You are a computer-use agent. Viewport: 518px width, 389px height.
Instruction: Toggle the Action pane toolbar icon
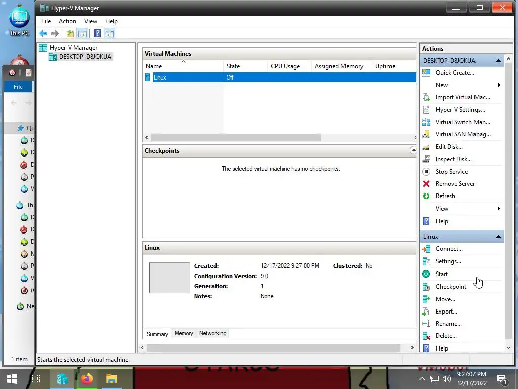[x=110, y=34]
